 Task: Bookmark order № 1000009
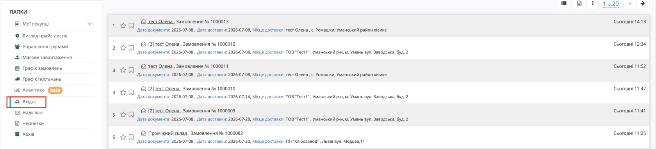(x=131, y=115)
